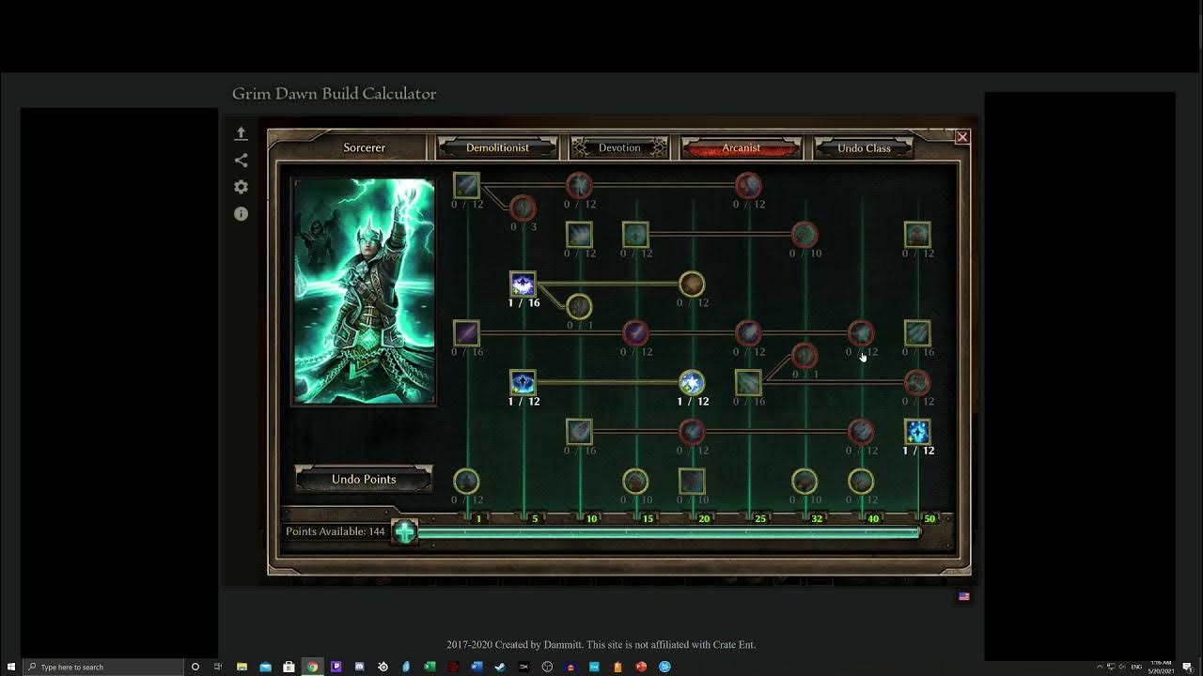
Task: Click the language flag icon
Action: pos(963,596)
